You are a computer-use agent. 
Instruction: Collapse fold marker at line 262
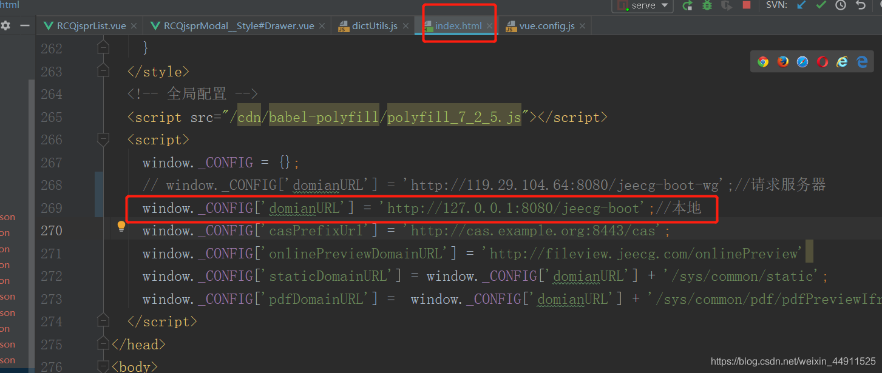click(x=103, y=47)
